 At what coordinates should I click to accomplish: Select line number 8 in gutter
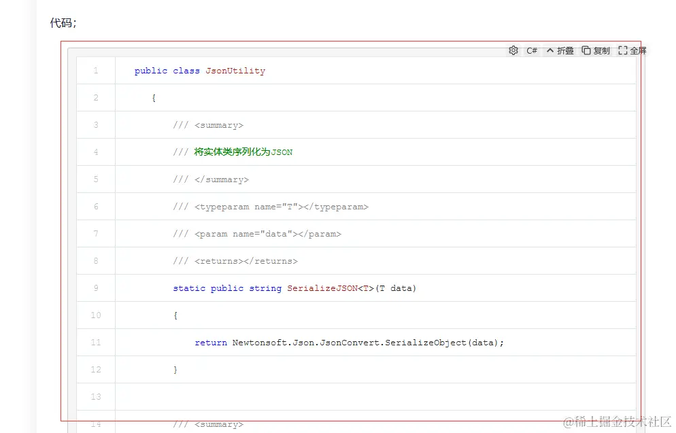[x=96, y=260]
